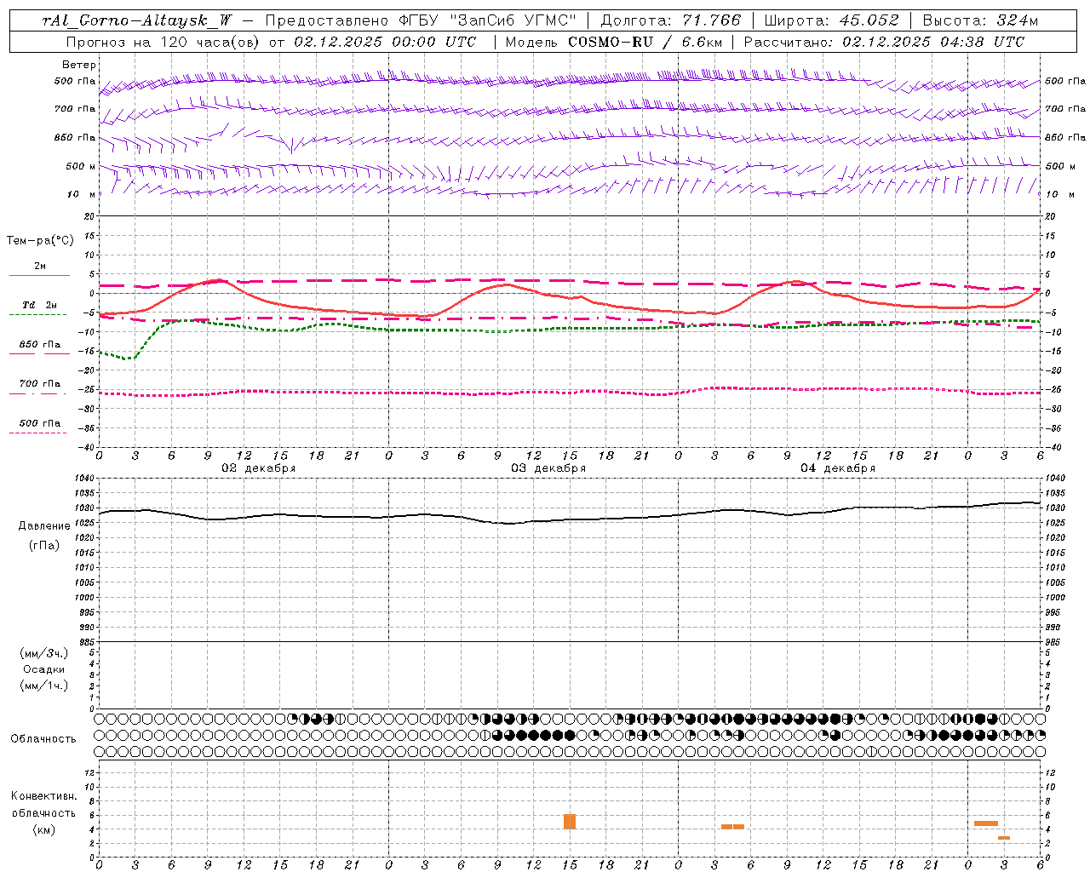Click the Рассчитано: 02.12.2025 04:38 UTC timestamp
Screen dimensions: 1090x872
tap(884, 42)
